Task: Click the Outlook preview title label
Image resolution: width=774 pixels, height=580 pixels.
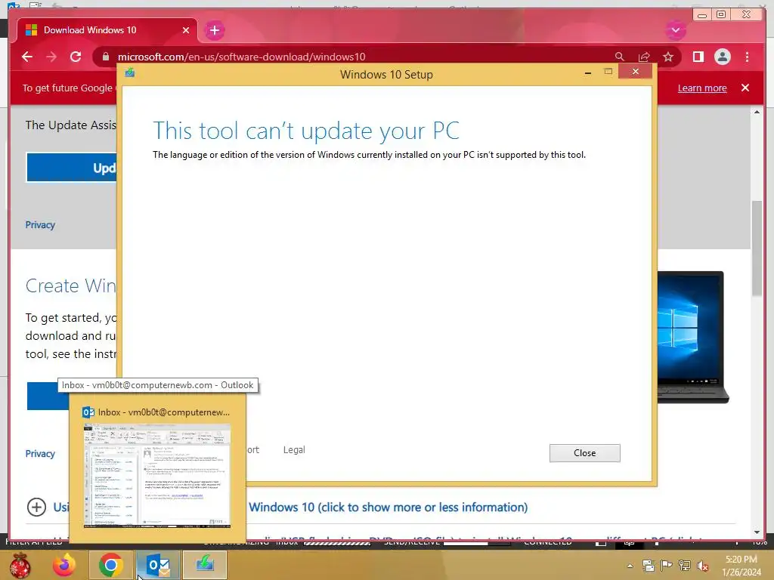Action: tap(164, 412)
